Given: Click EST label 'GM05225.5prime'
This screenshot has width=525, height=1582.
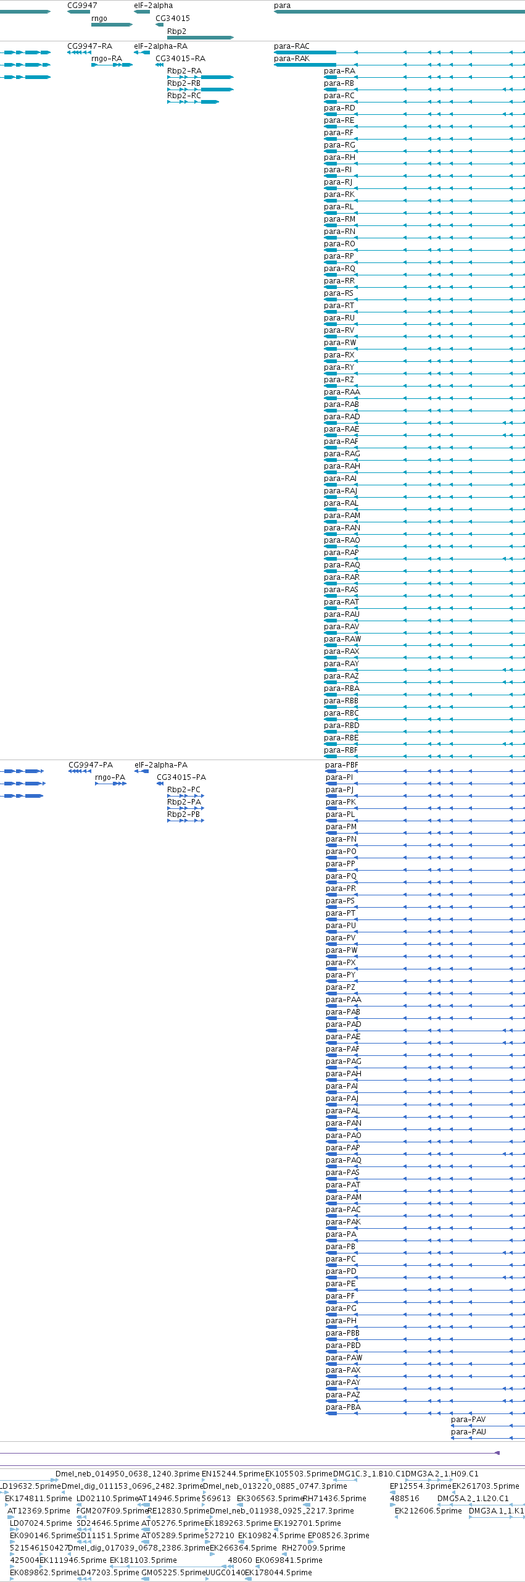Looking at the screenshot, I should click(173, 1573).
